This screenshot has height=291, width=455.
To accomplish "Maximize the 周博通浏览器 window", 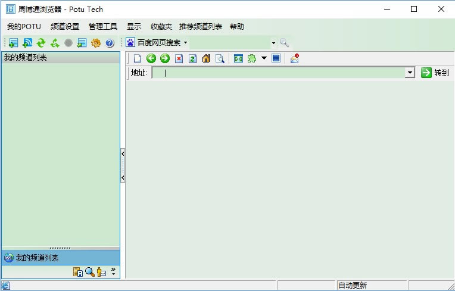I will [x=414, y=9].
